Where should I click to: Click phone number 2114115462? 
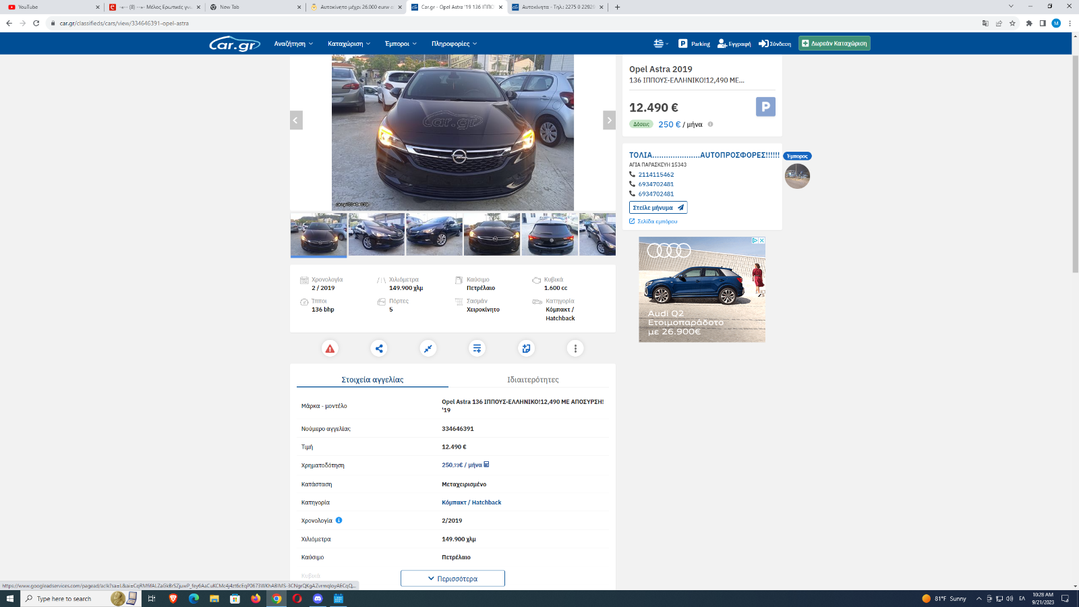pos(655,175)
